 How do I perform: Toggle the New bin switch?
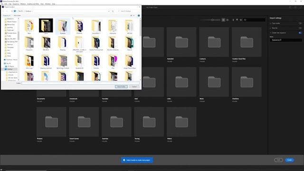click(x=300, y=28)
